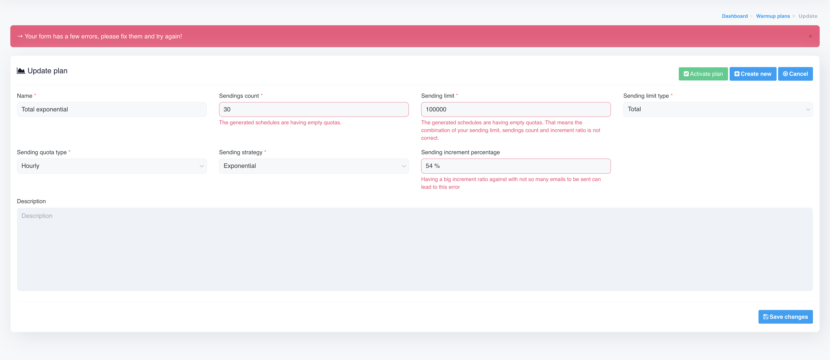Edit the Name field 'Total exponential'
Screen dimensions: 830x360
tap(112, 110)
